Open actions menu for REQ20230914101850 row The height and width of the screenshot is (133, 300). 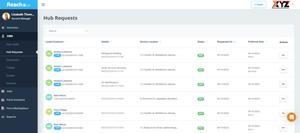coord(283,128)
